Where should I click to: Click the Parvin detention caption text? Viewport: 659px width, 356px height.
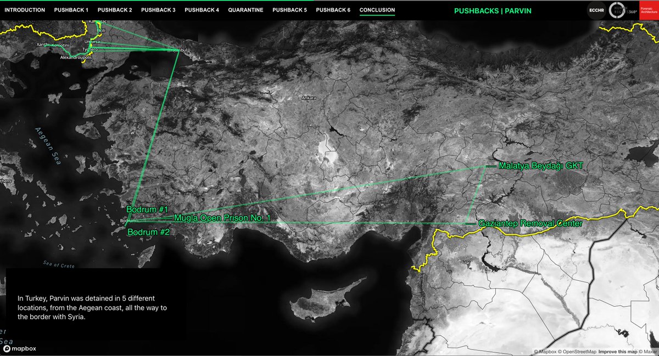tap(92, 307)
